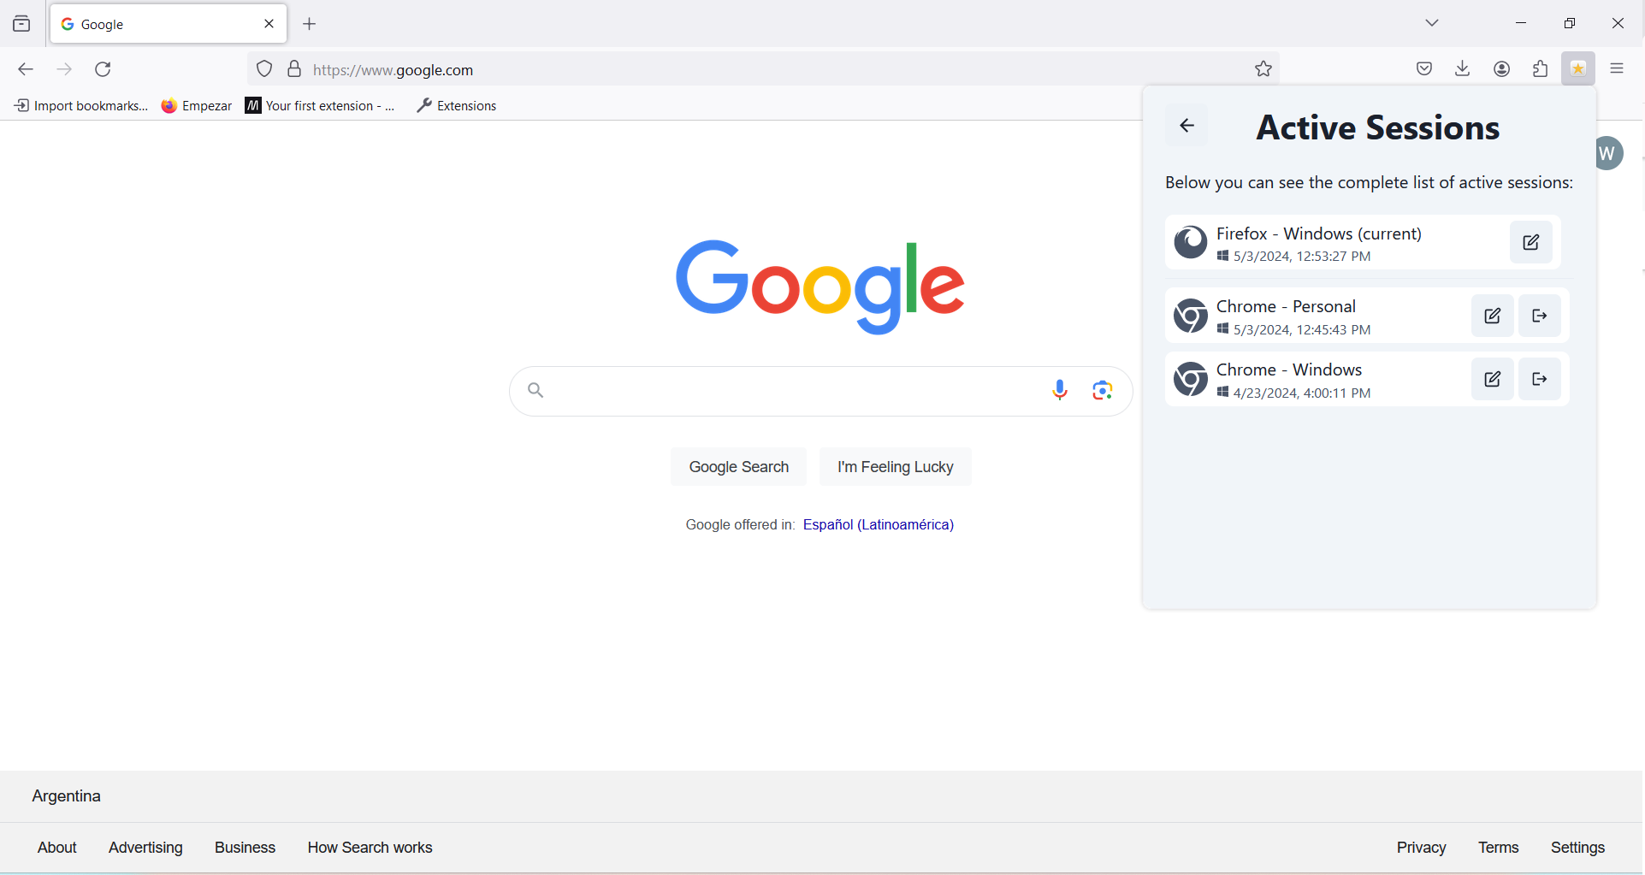Screen dimensions: 1645x875
Task: Start voice search with microphone icon
Action: 1060,391
